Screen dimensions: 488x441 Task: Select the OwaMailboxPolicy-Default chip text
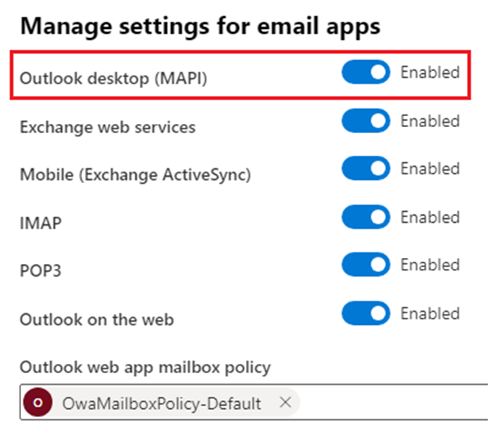pyautogui.click(x=162, y=404)
